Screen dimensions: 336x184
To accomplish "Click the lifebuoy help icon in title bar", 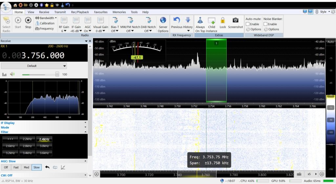I will [21, 5].
